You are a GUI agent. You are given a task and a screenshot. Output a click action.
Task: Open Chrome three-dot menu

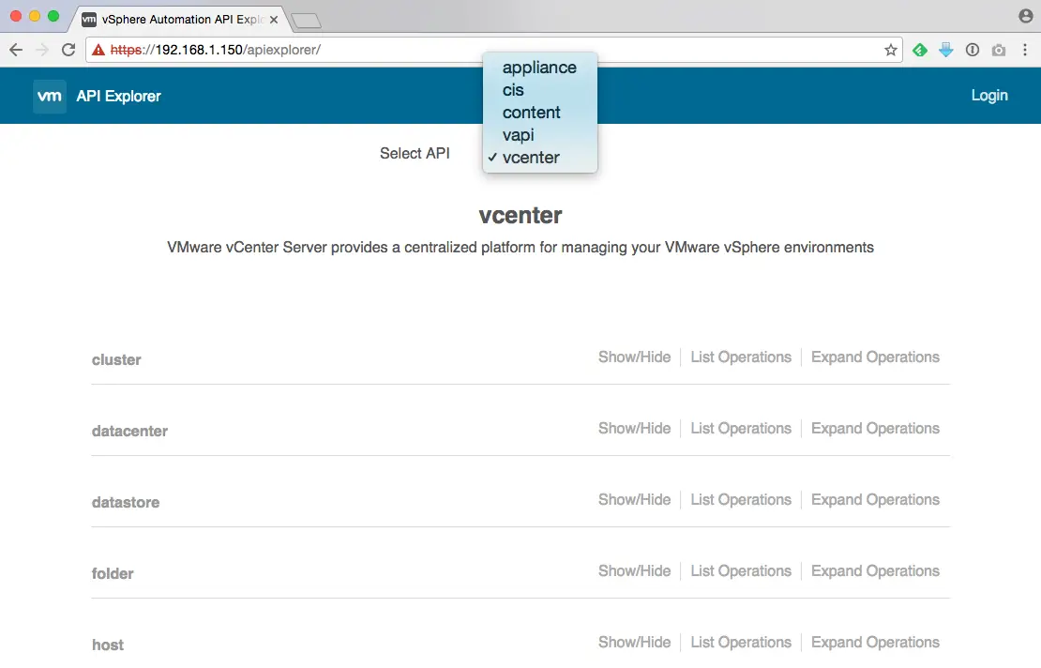click(x=1024, y=50)
